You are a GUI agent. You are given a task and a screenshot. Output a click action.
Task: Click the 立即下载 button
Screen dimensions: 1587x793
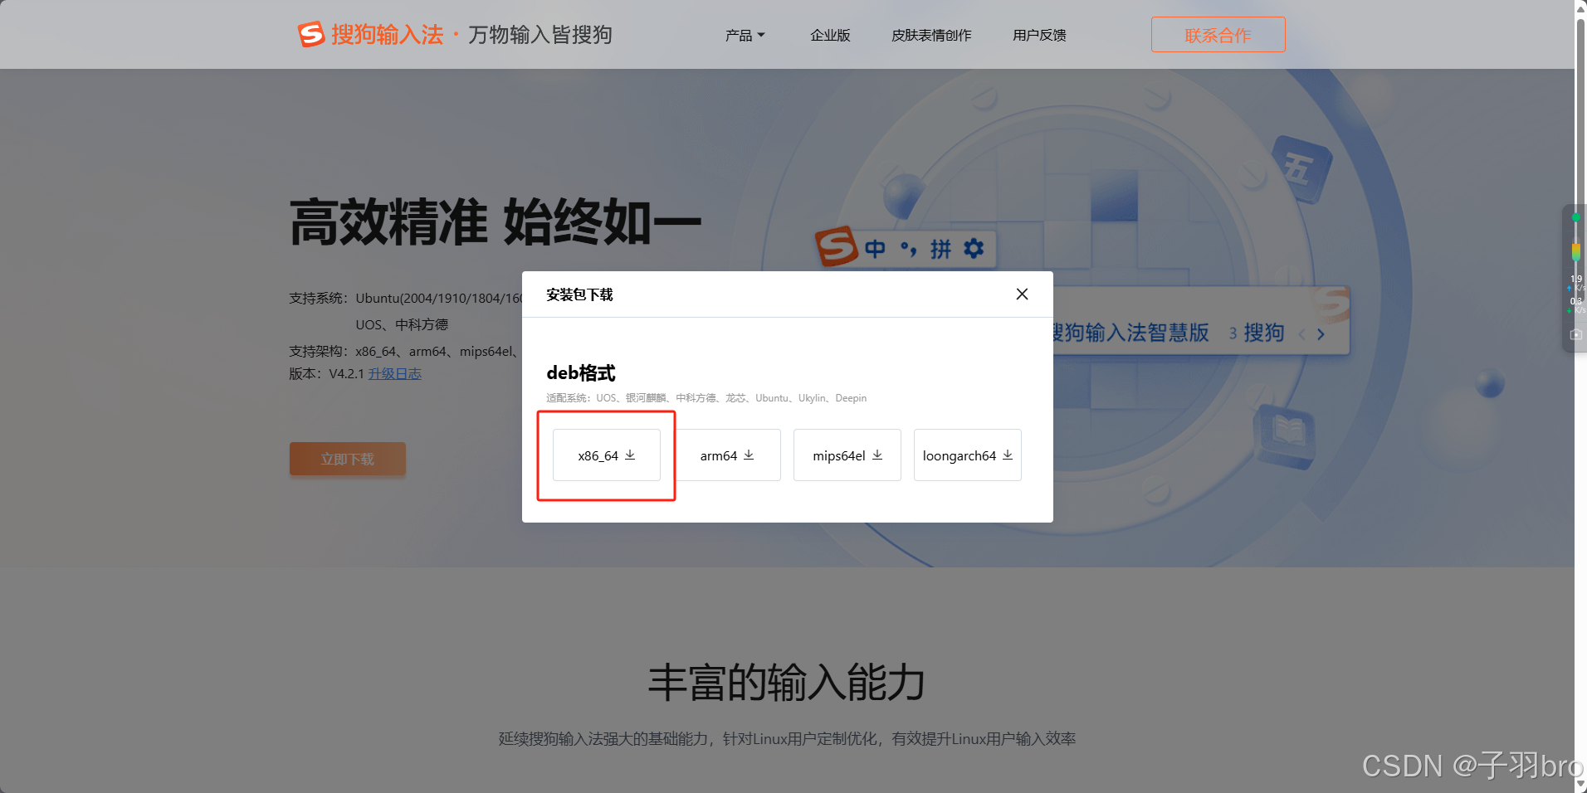348,459
